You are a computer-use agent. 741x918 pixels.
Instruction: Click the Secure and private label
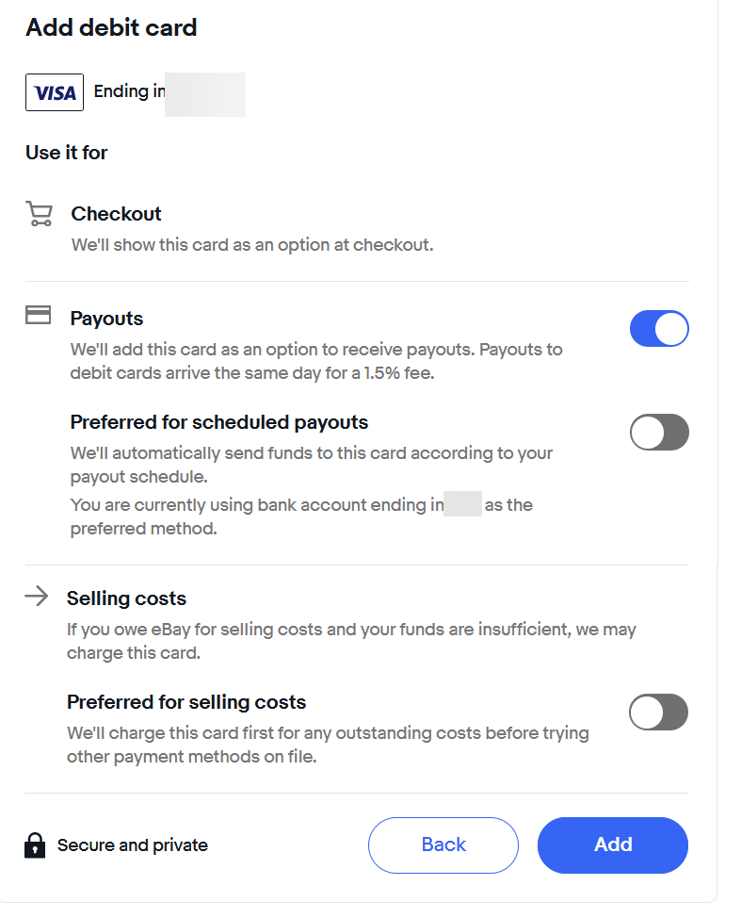(x=131, y=845)
